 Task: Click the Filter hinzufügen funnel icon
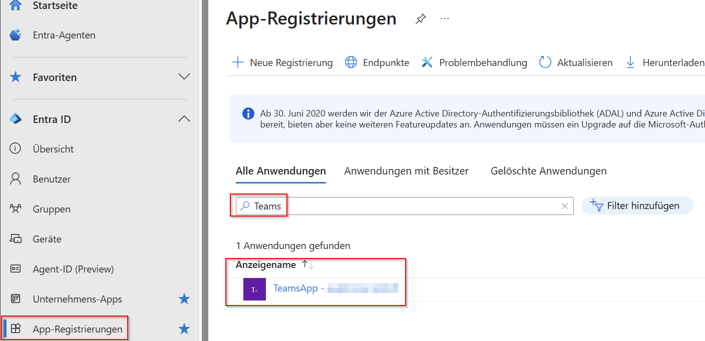[596, 205]
